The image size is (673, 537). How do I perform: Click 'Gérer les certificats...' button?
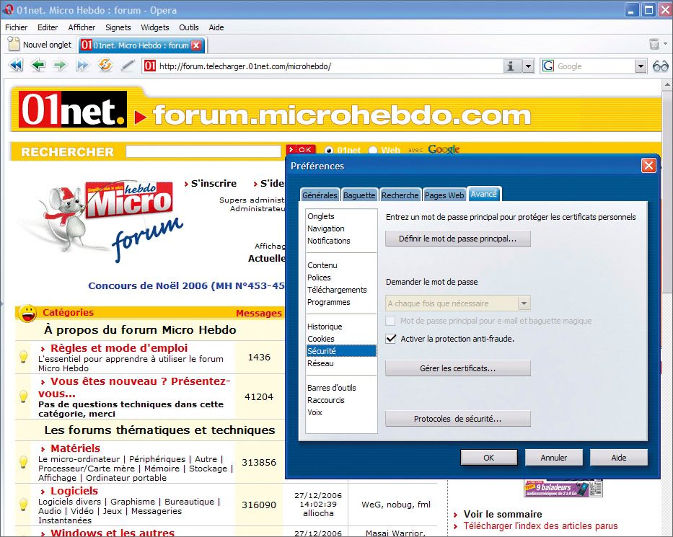457,368
